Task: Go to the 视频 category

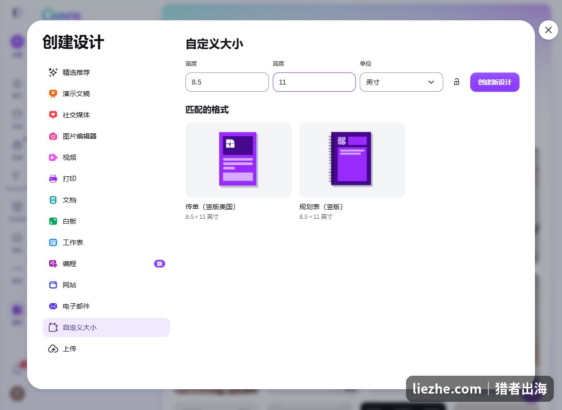Action: click(x=106, y=157)
